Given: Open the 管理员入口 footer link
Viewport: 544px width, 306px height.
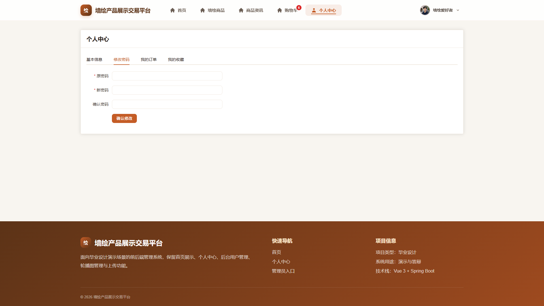Looking at the screenshot, I should point(283,271).
